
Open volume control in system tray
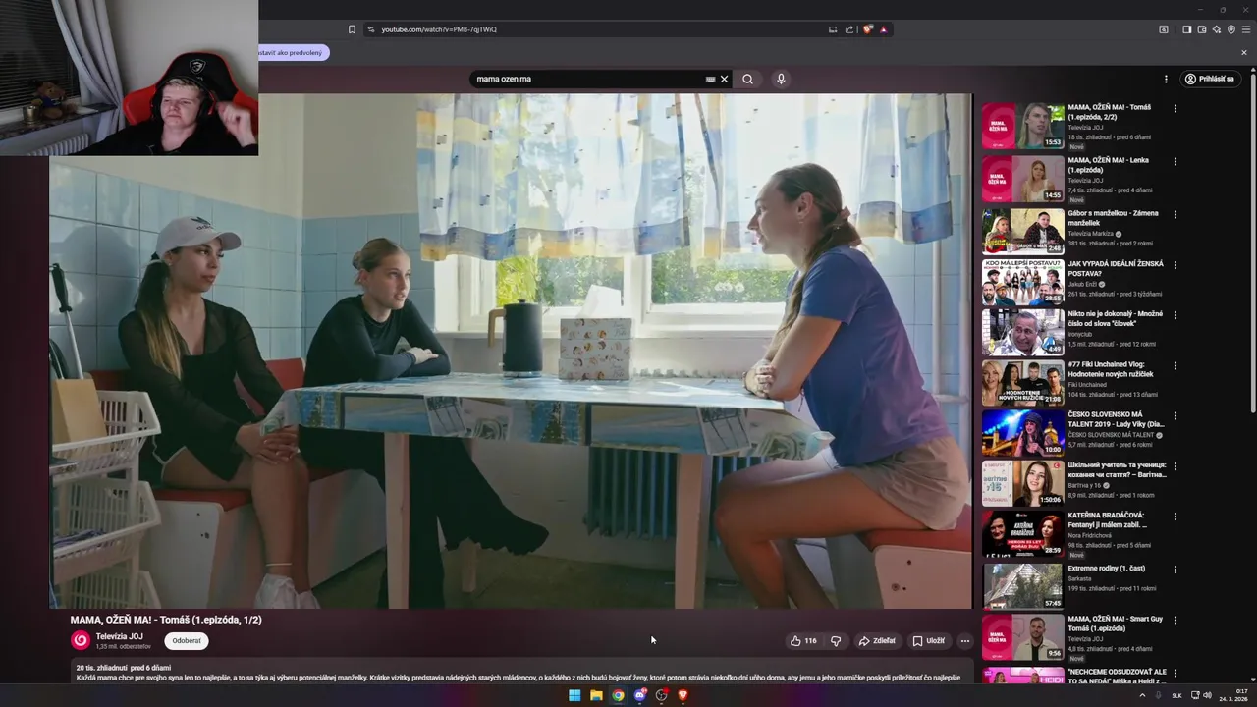pos(1207,695)
